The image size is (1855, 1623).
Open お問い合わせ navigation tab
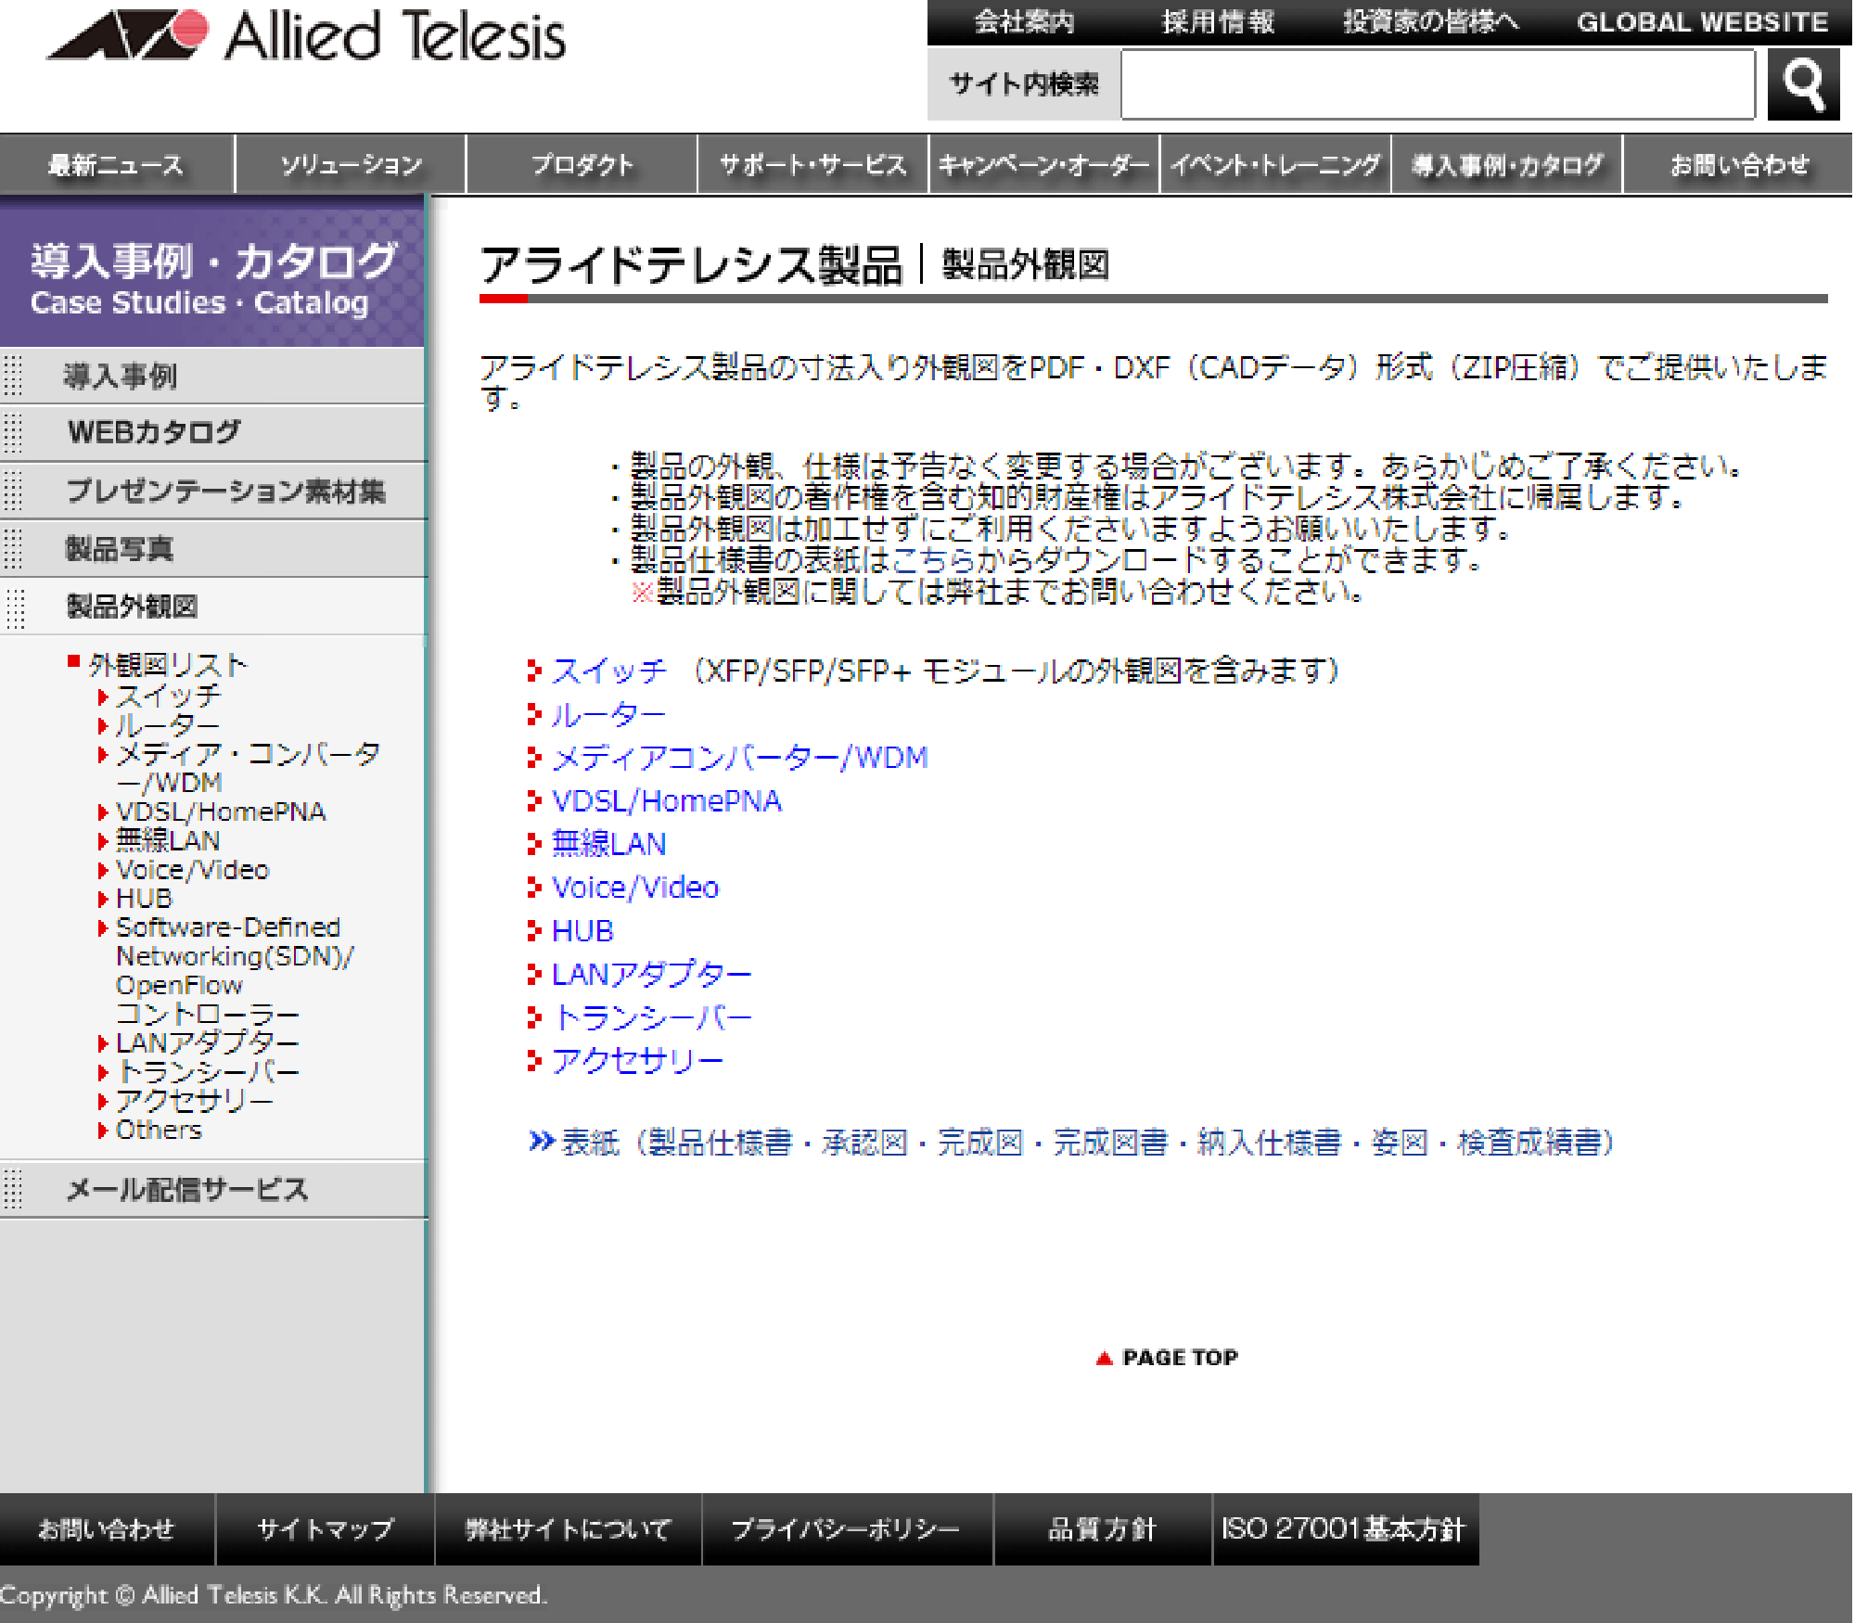pyautogui.click(x=1738, y=164)
